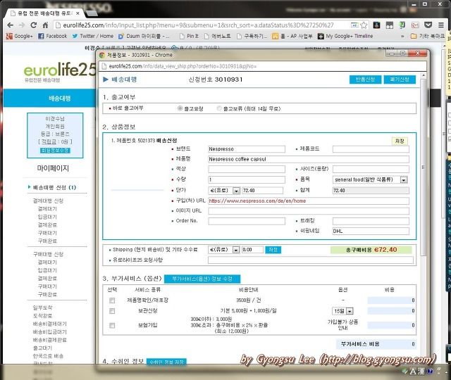Click 회원정보수정 button
Viewport: 451px width, 380px height.
(x=55, y=151)
